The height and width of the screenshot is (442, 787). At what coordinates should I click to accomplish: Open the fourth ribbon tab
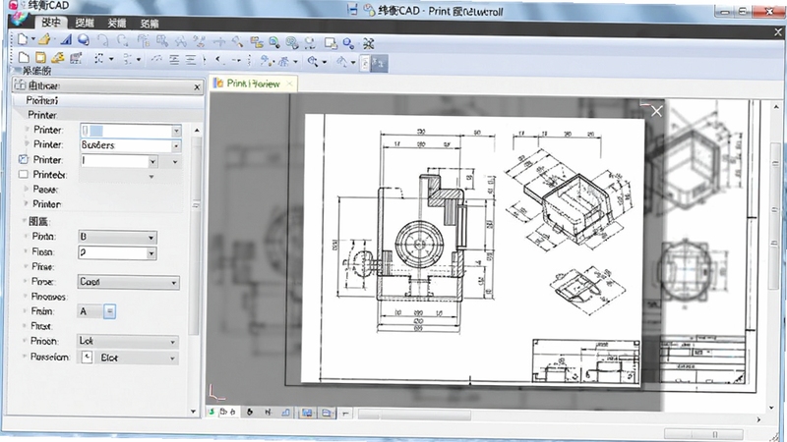(x=150, y=23)
